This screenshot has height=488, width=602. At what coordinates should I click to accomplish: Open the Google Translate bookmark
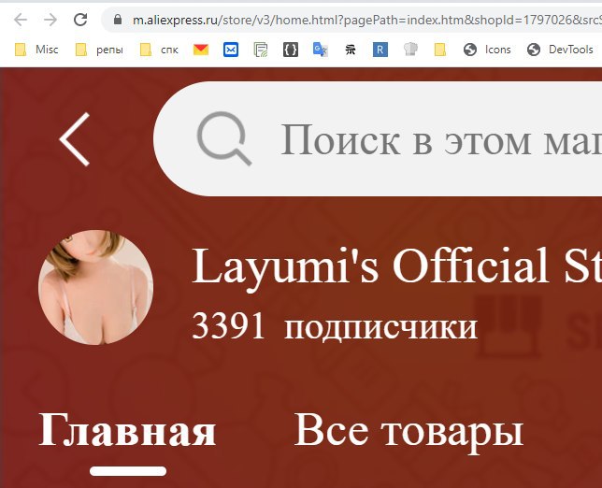coord(321,50)
